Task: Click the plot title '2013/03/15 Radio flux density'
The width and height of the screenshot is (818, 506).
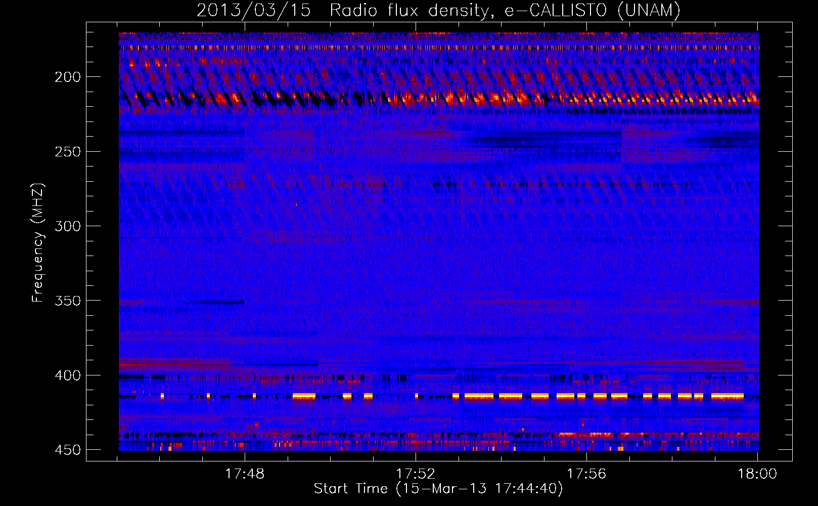Action: point(344,10)
